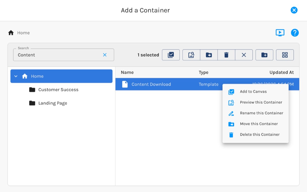Choose Add to Canvas from context menu
The height and width of the screenshot is (192, 307).
click(x=256, y=91)
